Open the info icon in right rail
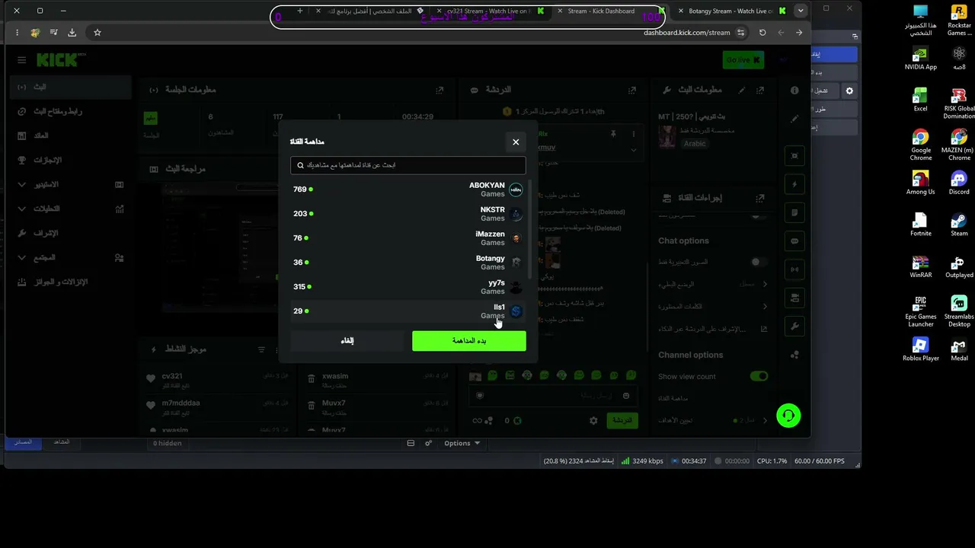Image resolution: width=975 pixels, height=548 pixels. click(794, 91)
